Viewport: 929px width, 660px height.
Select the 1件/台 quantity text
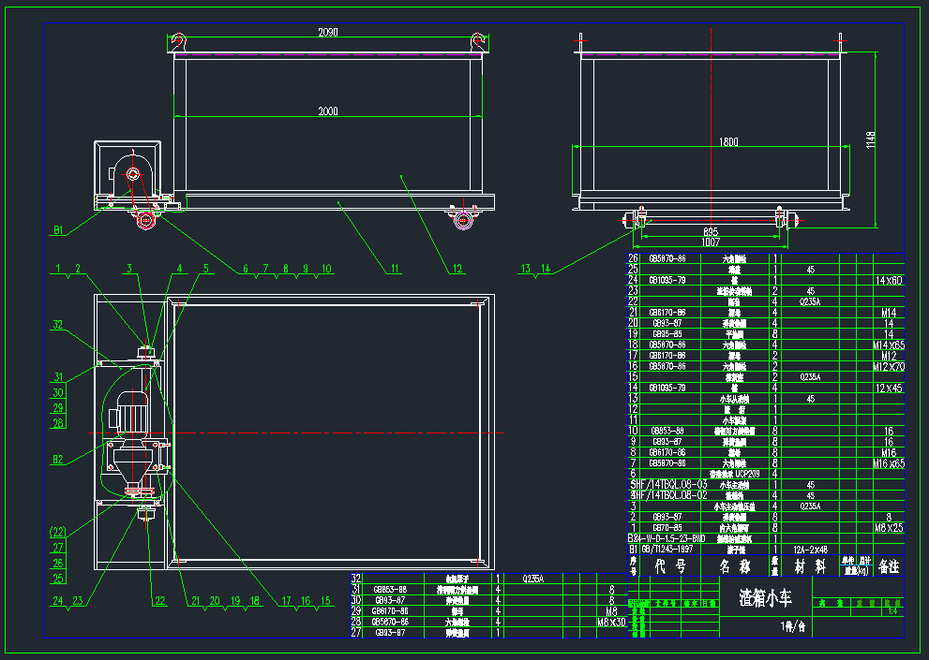[x=792, y=626]
